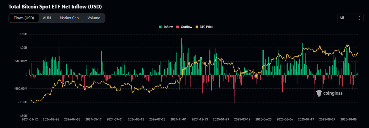This screenshot has width=369, height=128.
Task: Click the 1.50B y-axis label
Action: [23, 34]
